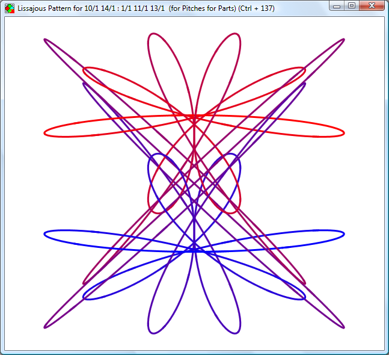Click the purple diagonal loop tip at top-left corner
The image size is (389, 355).
pyautogui.click(x=46, y=40)
